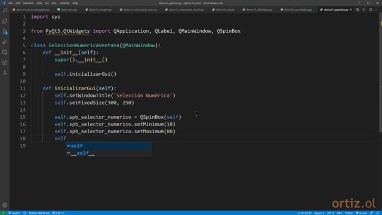Open the Search view in activity bar
The height and width of the screenshot is (215, 382).
coord(5,11)
